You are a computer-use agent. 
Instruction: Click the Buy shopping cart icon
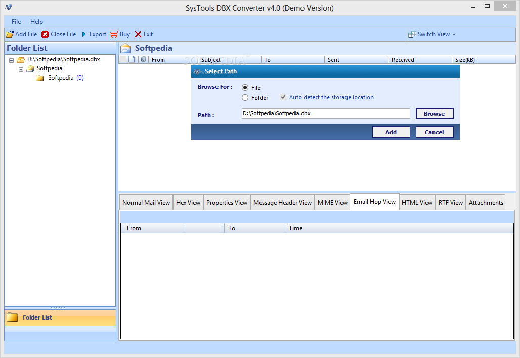(x=114, y=34)
